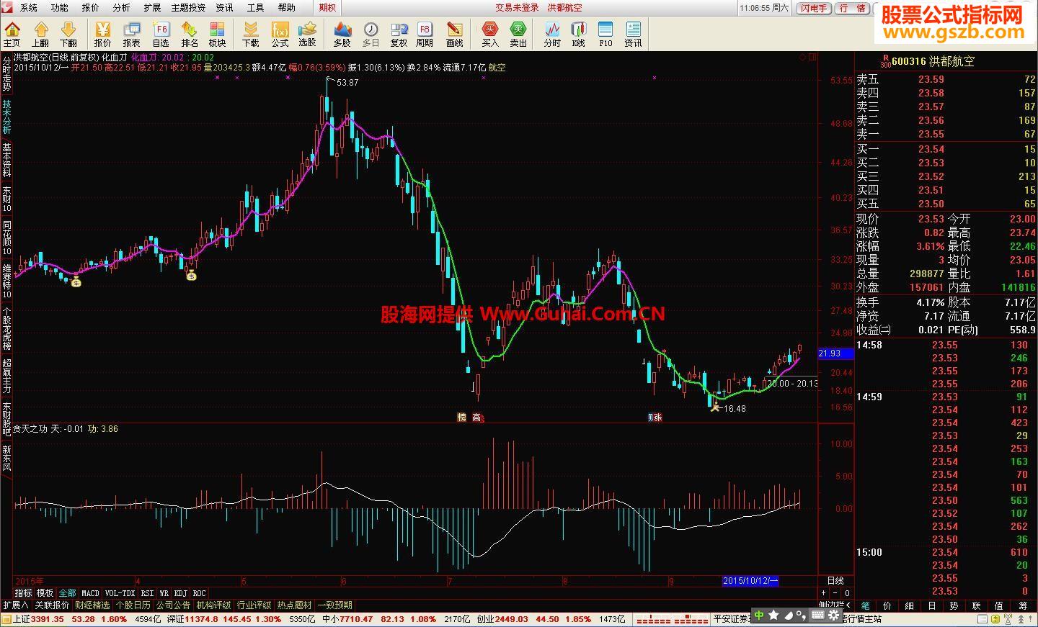
Task: Click the 下翻 page-down arrow icon
Action: 68,33
